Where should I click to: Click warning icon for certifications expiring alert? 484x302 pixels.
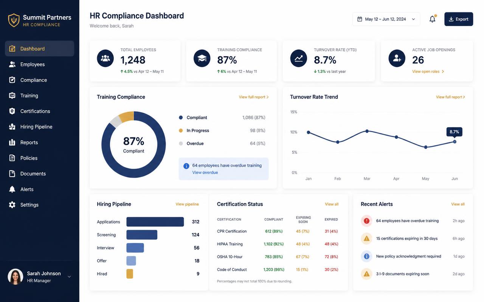coord(366,239)
